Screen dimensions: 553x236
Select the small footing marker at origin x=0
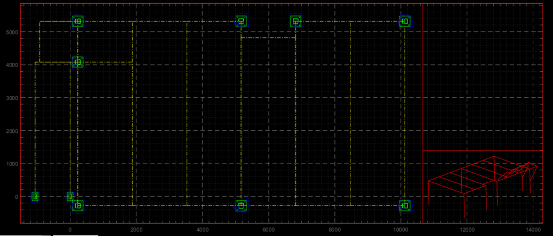[x=70, y=197]
